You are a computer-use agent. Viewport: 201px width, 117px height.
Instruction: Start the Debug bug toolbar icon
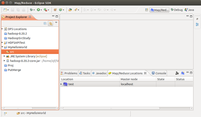point(31,10)
